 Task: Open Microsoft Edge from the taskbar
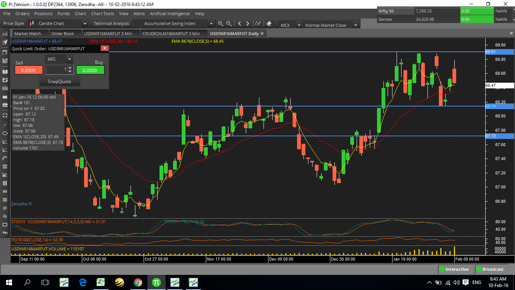click(83, 282)
